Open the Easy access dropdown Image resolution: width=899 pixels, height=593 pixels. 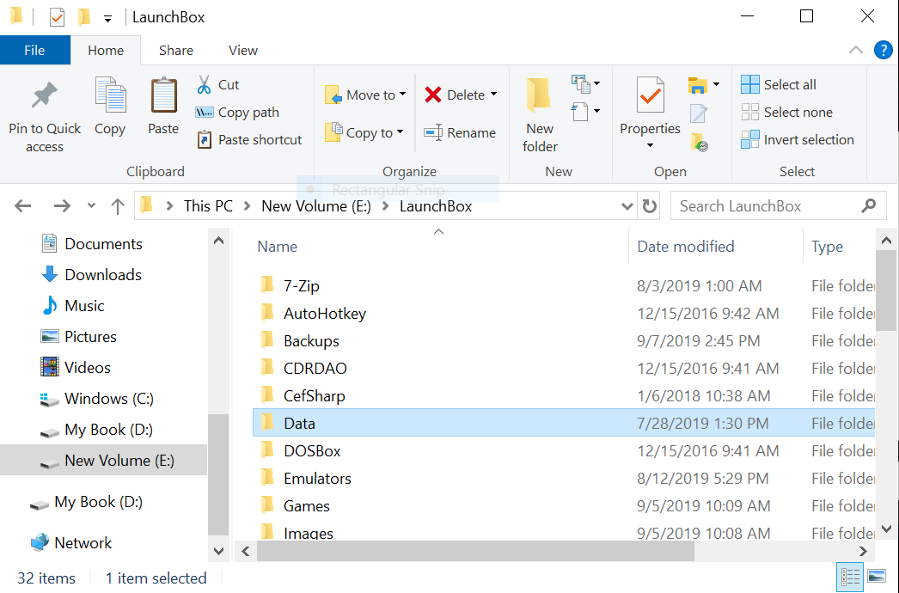click(585, 111)
